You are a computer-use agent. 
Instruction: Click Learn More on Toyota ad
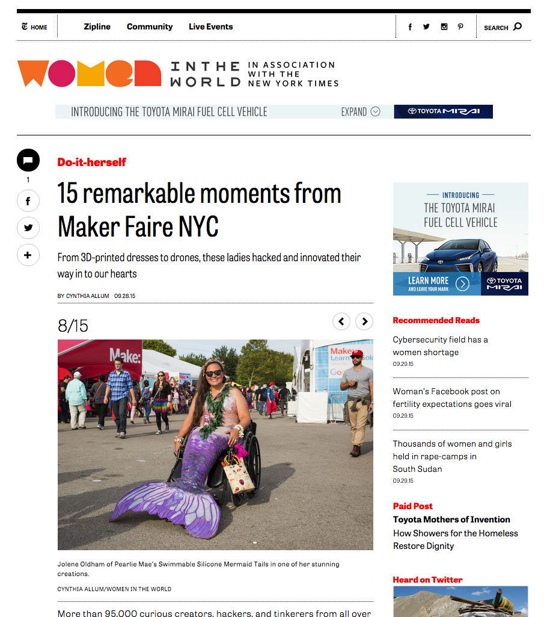click(436, 284)
